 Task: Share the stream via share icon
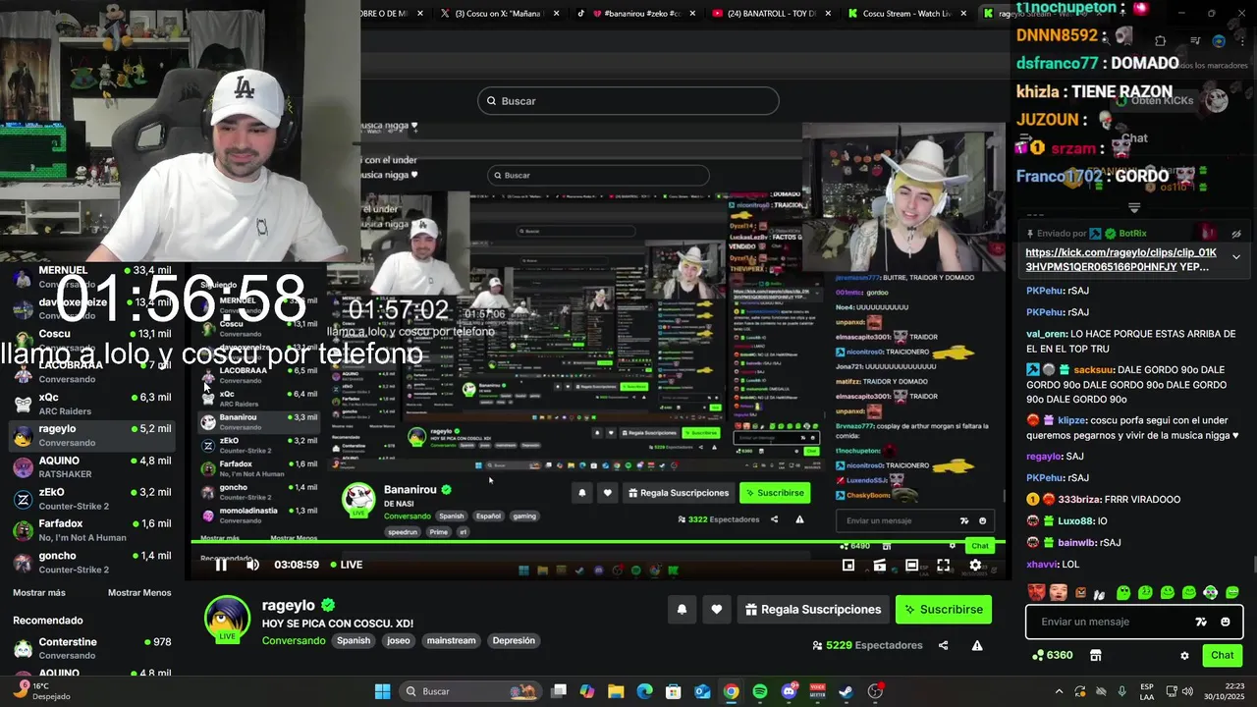pyautogui.click(x=944, y=645)
